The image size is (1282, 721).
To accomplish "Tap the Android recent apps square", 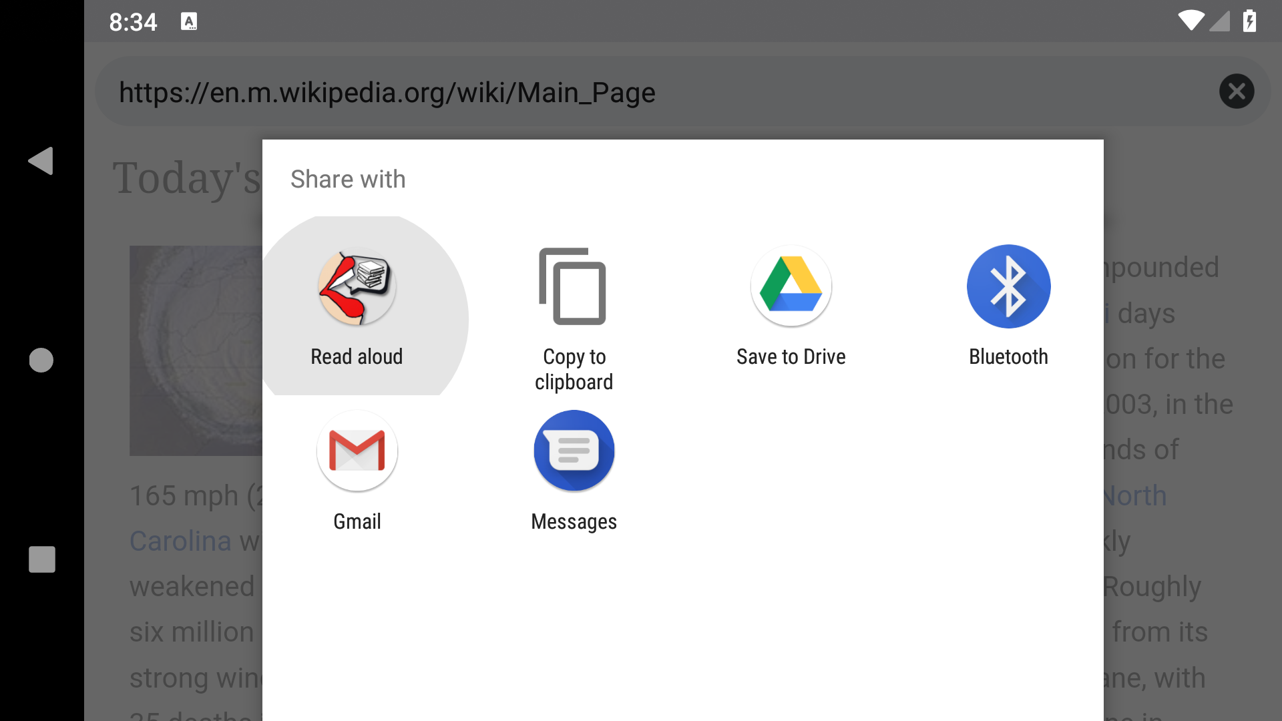I will (x=41, y=559).
